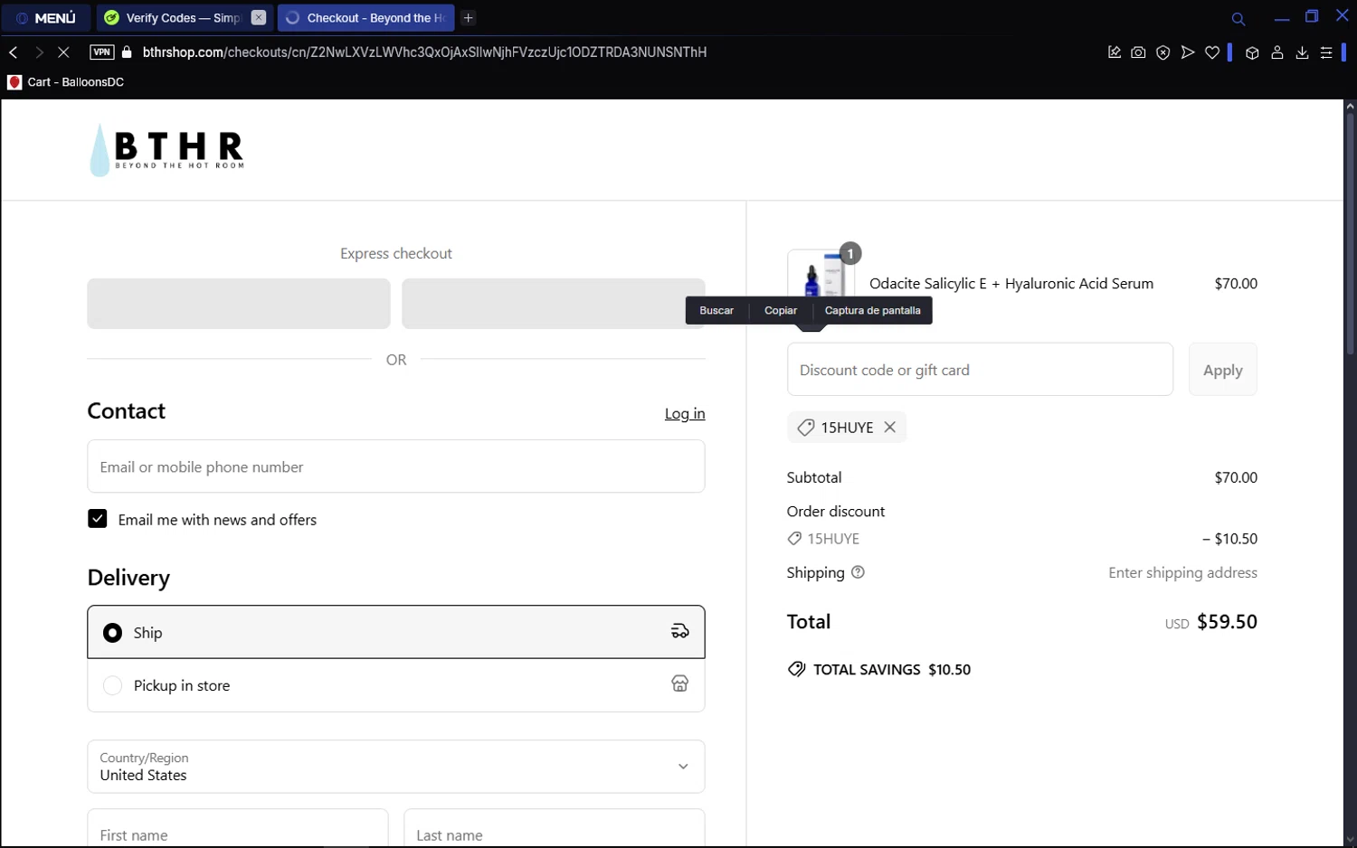Image resolution: width=1357 pixels, height=848 pixels.
Task: Take a snapshot with the camera icon
Action: (1139, 52)
